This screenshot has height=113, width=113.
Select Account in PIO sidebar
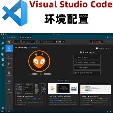click(9, 57)
